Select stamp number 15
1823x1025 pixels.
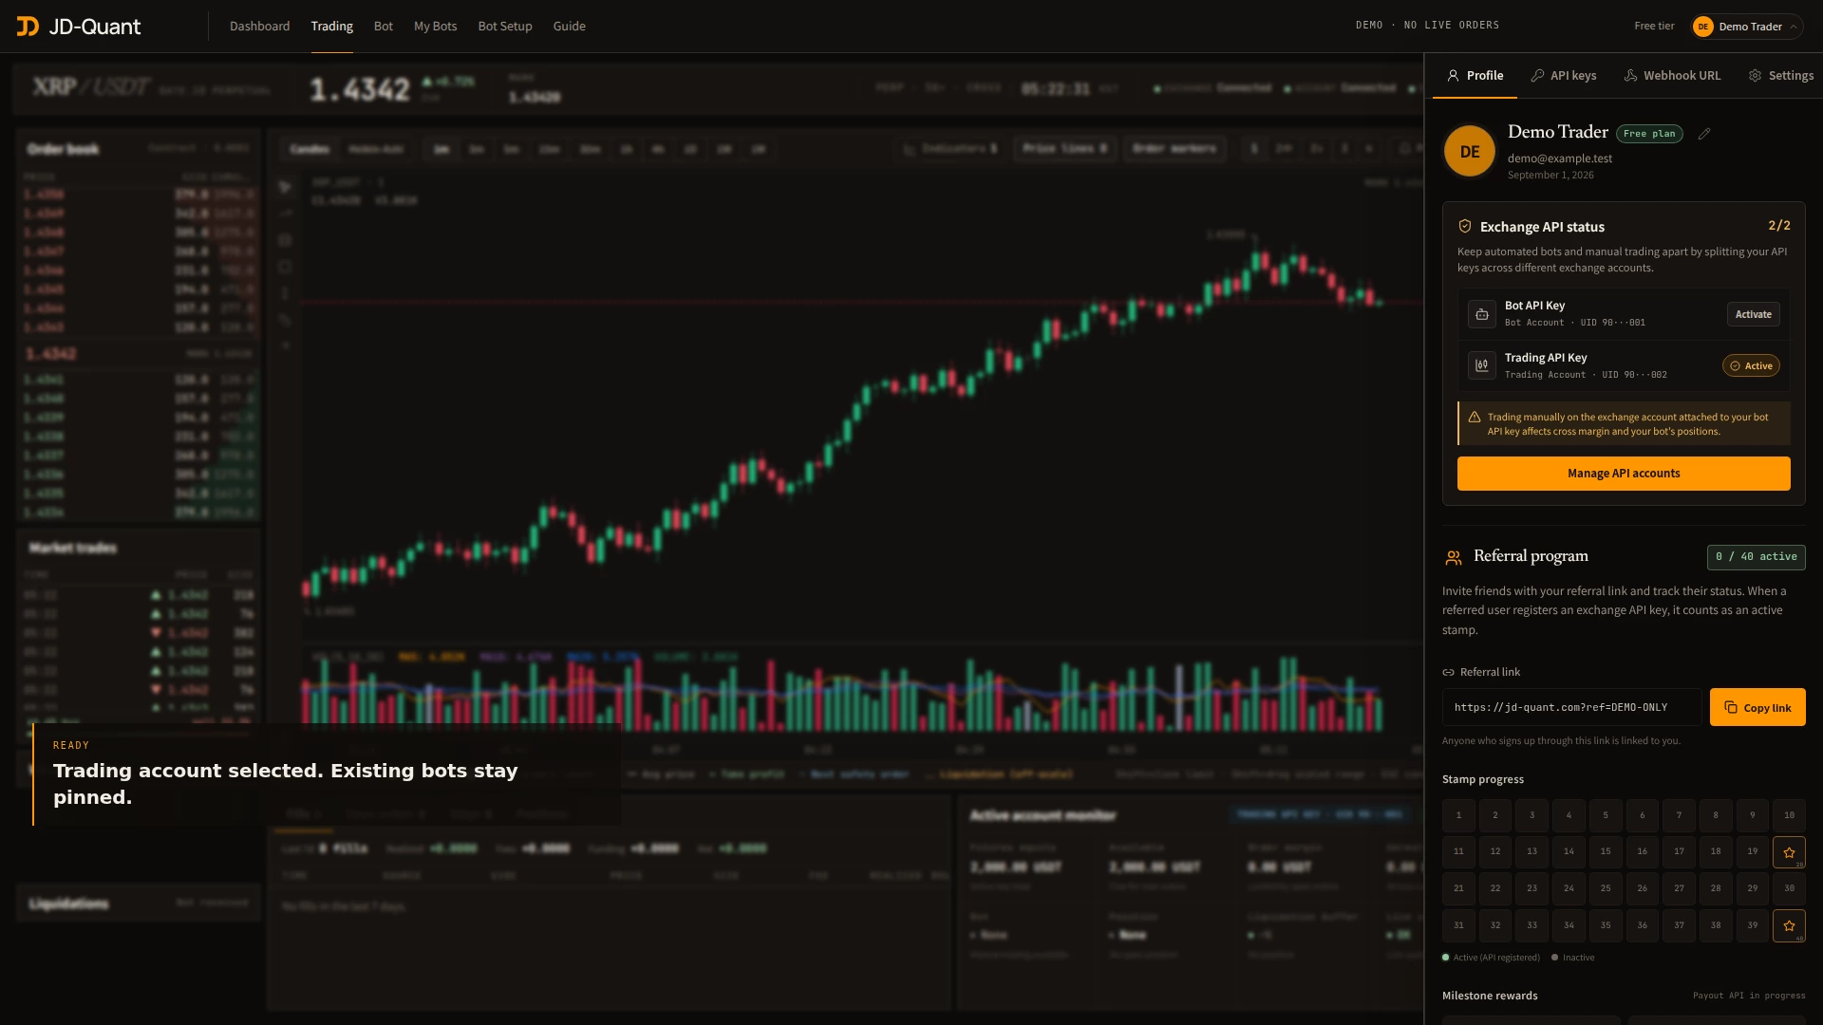coord(1606,852)
